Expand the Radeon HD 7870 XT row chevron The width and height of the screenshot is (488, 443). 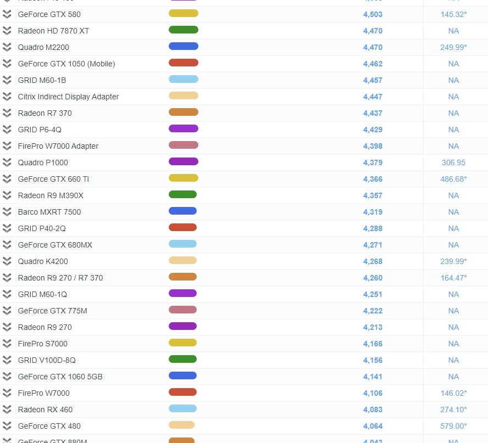click(x=7, y=31)
